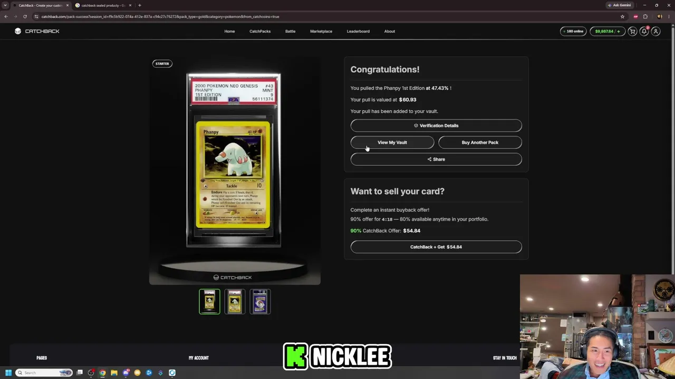Click the MY ACCOUNT footer heading
675x379 pixels.
(199, 358)
